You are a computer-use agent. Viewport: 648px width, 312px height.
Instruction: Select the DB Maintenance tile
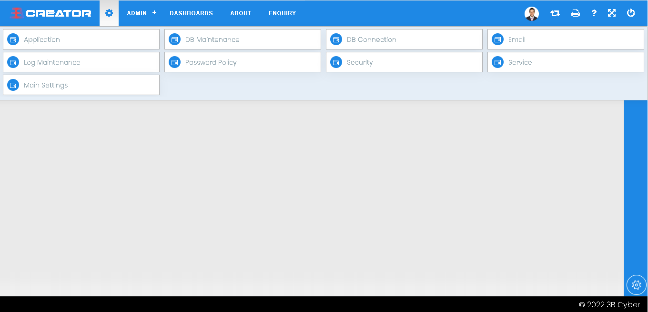[243, 39]
